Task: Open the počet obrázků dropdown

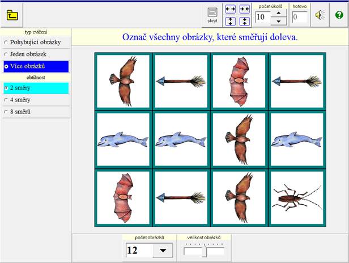Action: tap(163, 251)
